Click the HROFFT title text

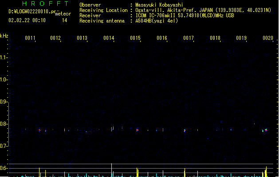(x=45, y=4)
